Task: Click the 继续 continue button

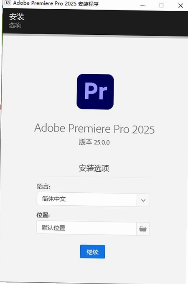Action: tap(92, 252)
